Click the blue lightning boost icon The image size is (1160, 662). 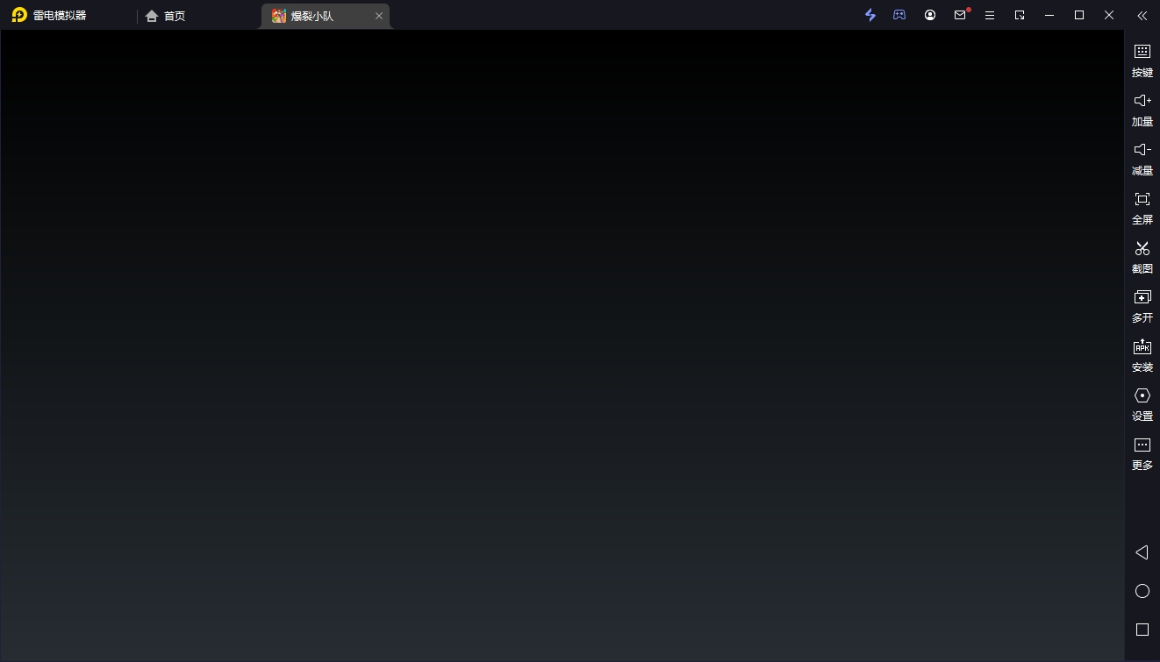pos(870,15)
